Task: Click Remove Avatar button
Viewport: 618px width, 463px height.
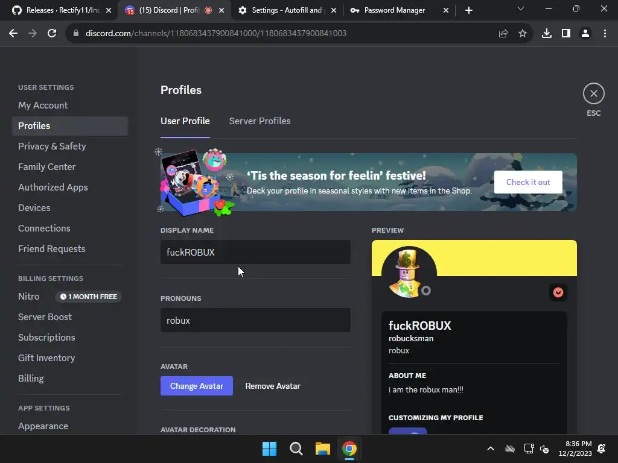Action: click(273, 386)
